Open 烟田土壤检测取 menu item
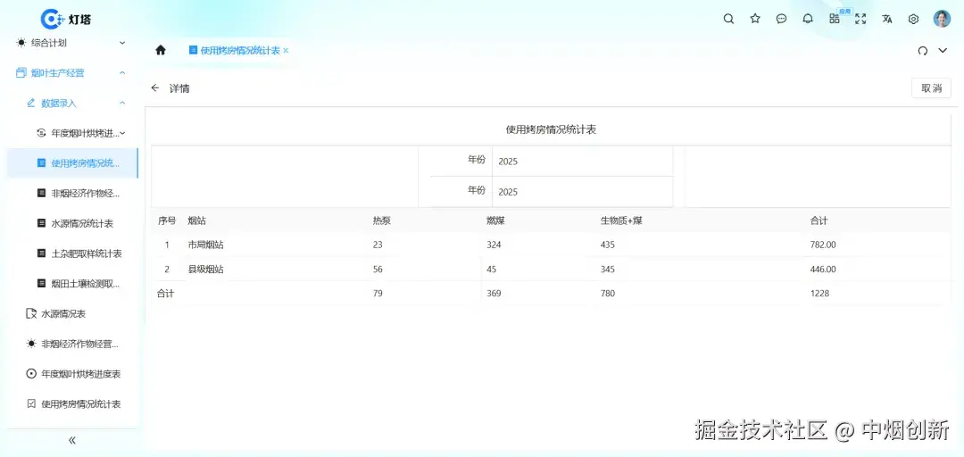964x457 pixels. click(71, 284)
